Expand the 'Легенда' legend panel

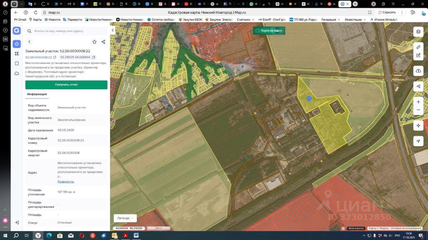[x=125, y=218]
